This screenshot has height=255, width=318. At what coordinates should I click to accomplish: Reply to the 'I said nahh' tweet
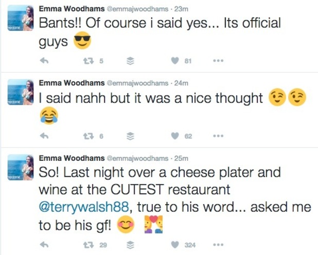point(44,136)
